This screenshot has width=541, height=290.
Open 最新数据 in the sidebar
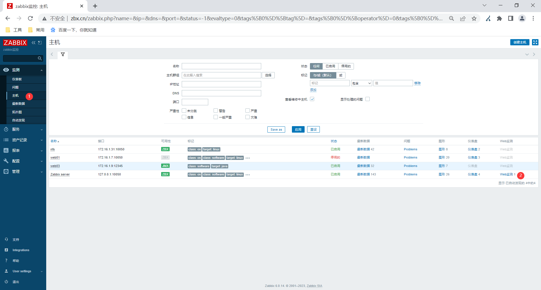[19, 104]
